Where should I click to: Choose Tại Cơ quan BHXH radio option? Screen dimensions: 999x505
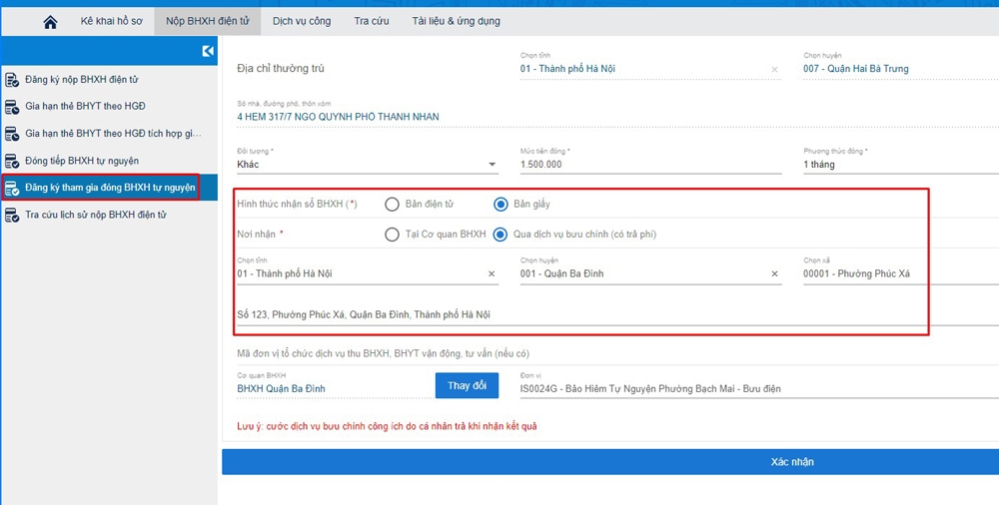click(x=392, y=235)
